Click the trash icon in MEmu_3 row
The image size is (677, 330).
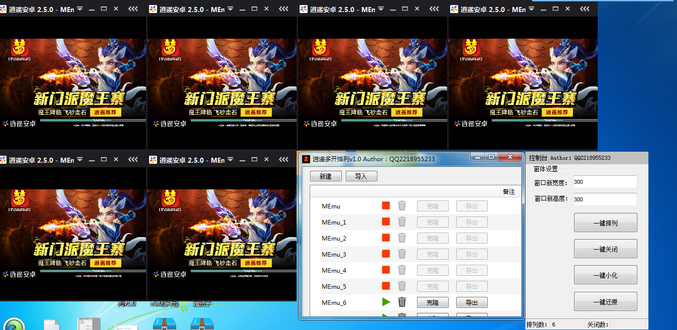pyautogui.click(x=402, y=254)
